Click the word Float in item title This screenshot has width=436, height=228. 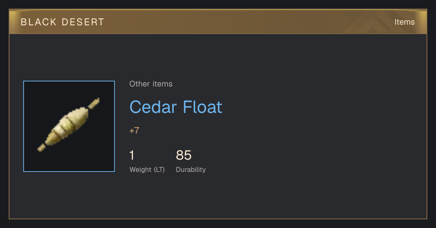[202, 107]
